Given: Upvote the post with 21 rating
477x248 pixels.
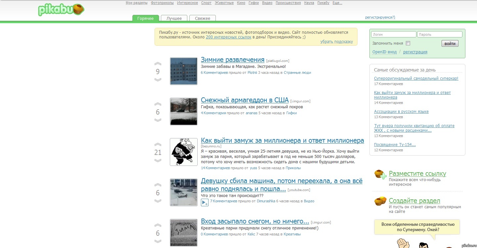Looking at the screenshot, I should pyautogui.click(x=158, y=145).
